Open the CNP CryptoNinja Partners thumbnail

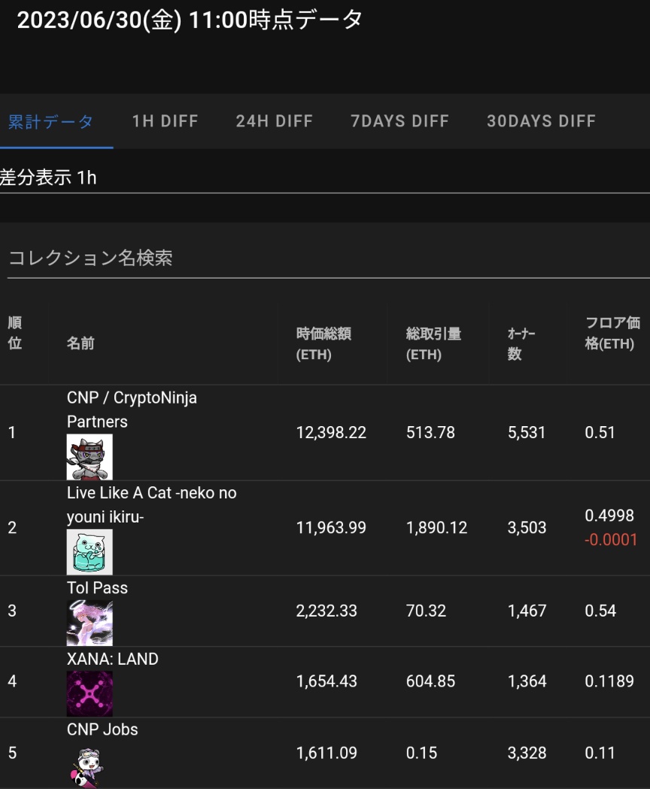tap(90, 457)
